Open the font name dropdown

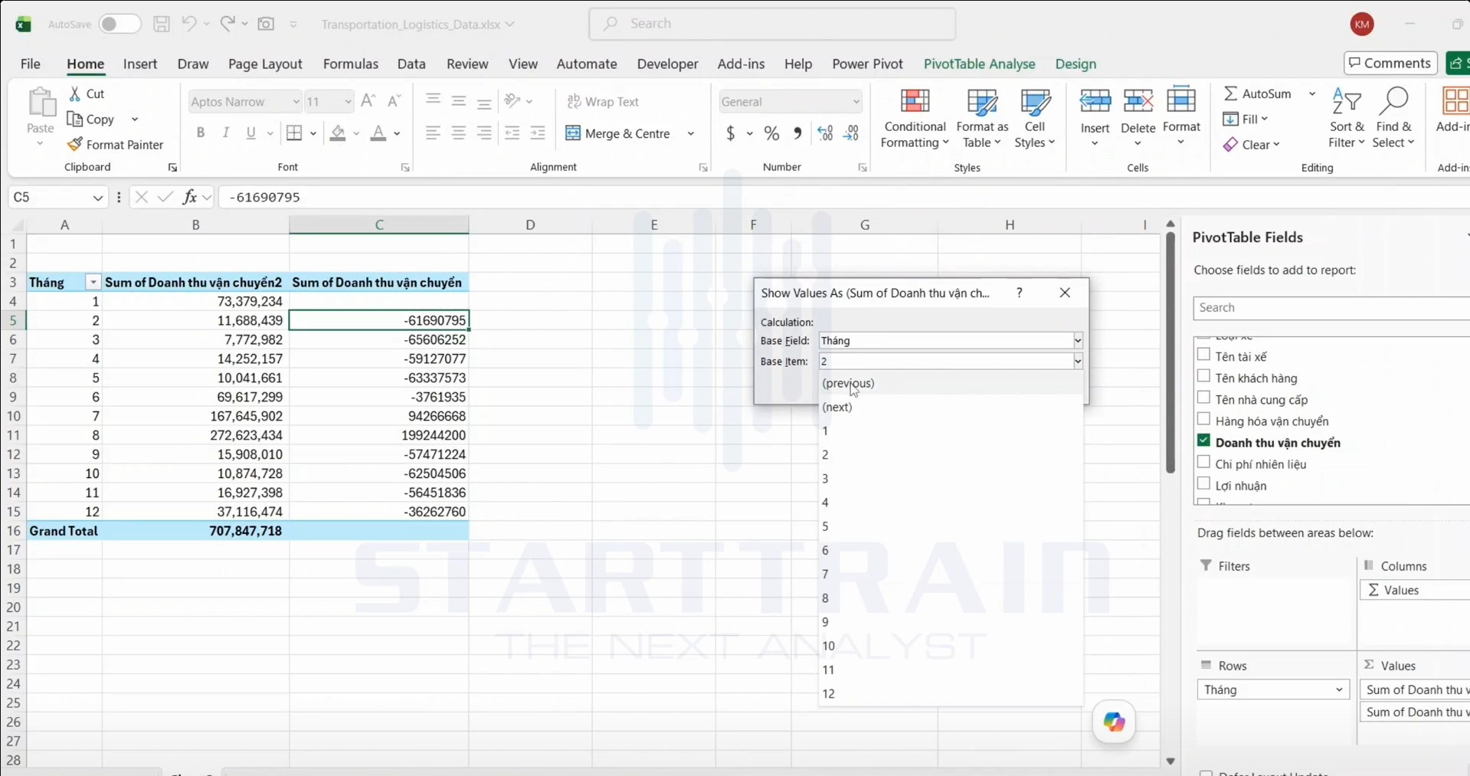coord(296,101)
